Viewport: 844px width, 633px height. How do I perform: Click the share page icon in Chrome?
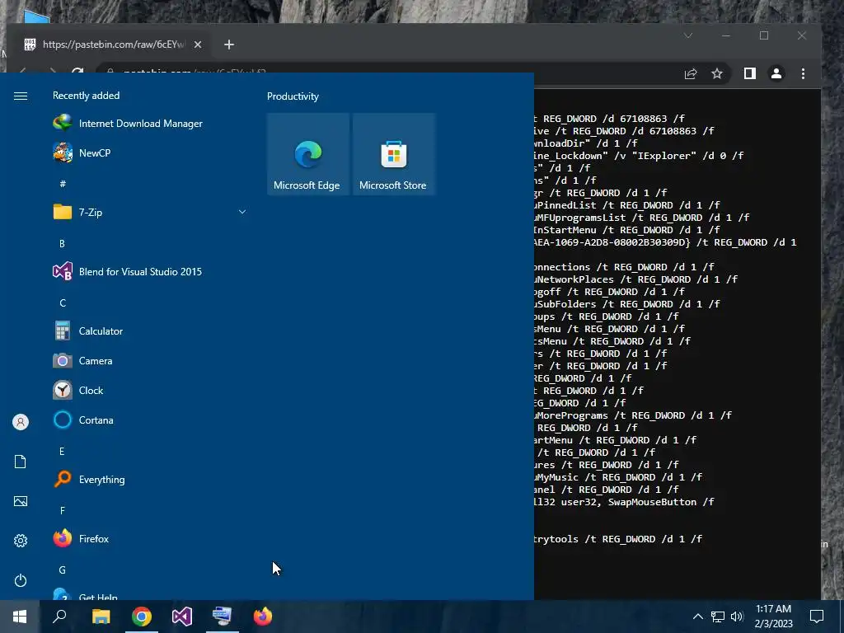point(691,73)
